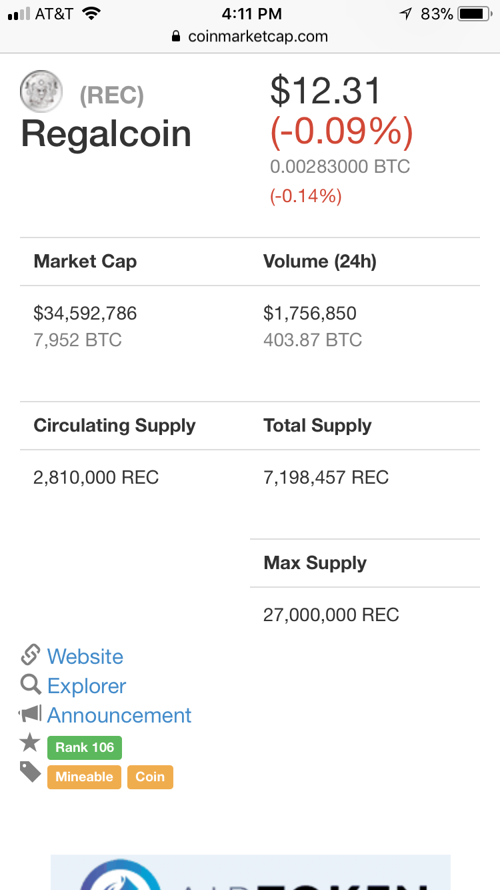This screenshot has width=500, height=890.
Task: Open the Explorer link
Action: tap(87, 686)
